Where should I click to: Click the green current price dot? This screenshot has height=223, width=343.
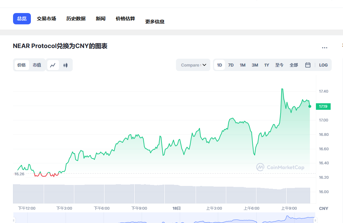[x=310, y=106]
